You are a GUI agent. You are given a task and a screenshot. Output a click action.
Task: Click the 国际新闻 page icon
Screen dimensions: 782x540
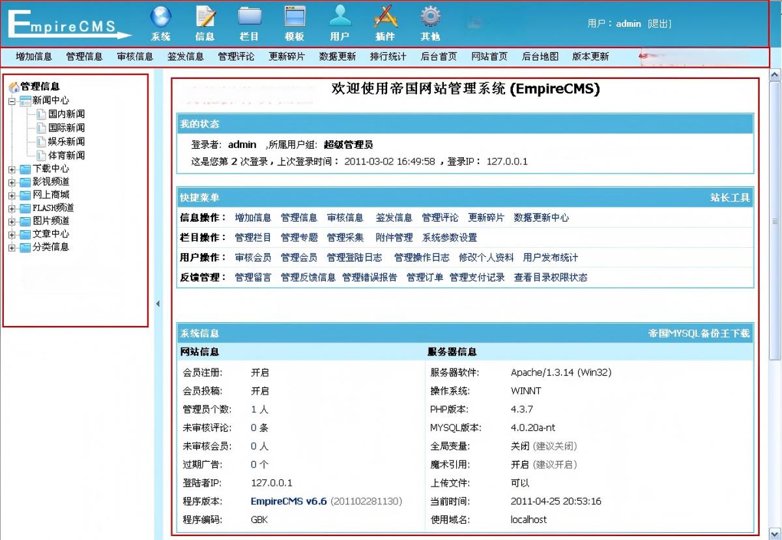42,128
